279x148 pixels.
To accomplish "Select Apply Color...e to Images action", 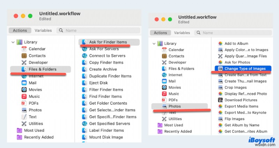I will pos(247,50).
